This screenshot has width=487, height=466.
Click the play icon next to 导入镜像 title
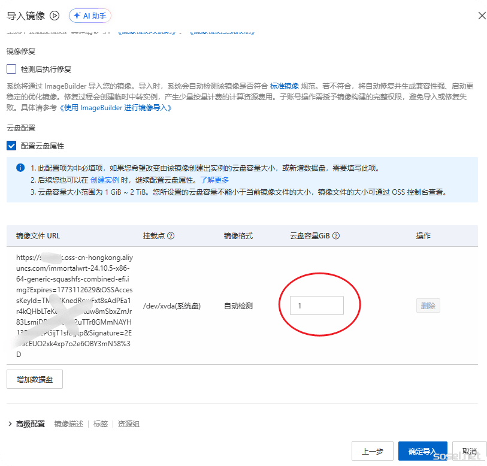(x=54, y=16)
